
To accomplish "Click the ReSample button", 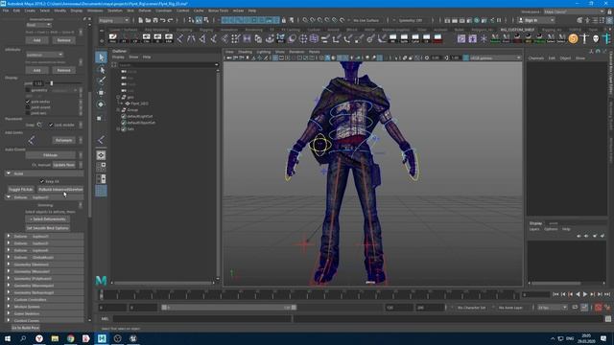I will (x=63, y=140).
